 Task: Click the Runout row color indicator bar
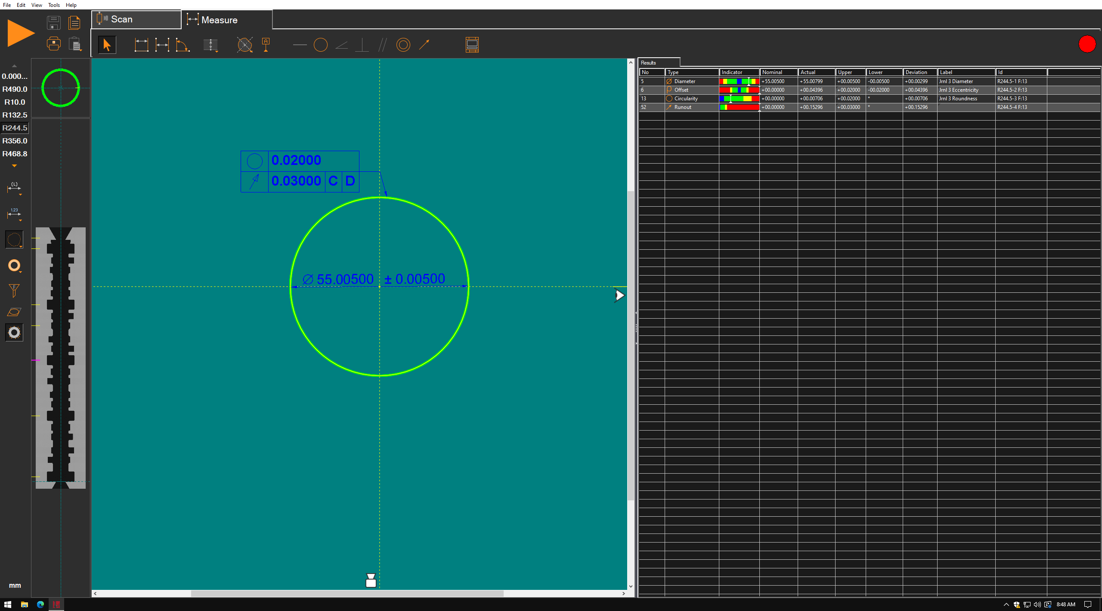point(739,107)
